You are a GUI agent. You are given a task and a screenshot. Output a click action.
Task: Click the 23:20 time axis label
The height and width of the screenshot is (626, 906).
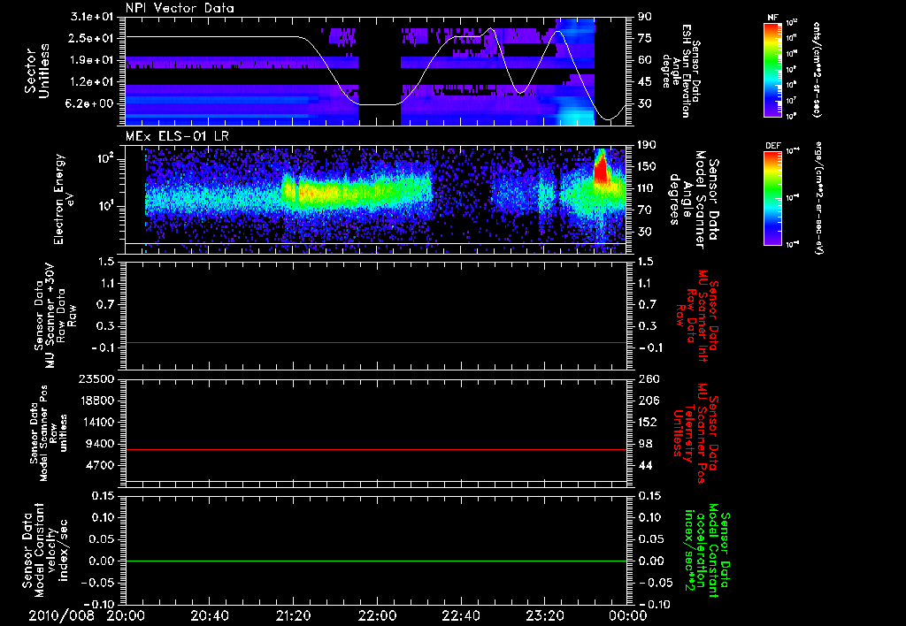(x=544, y=615)
